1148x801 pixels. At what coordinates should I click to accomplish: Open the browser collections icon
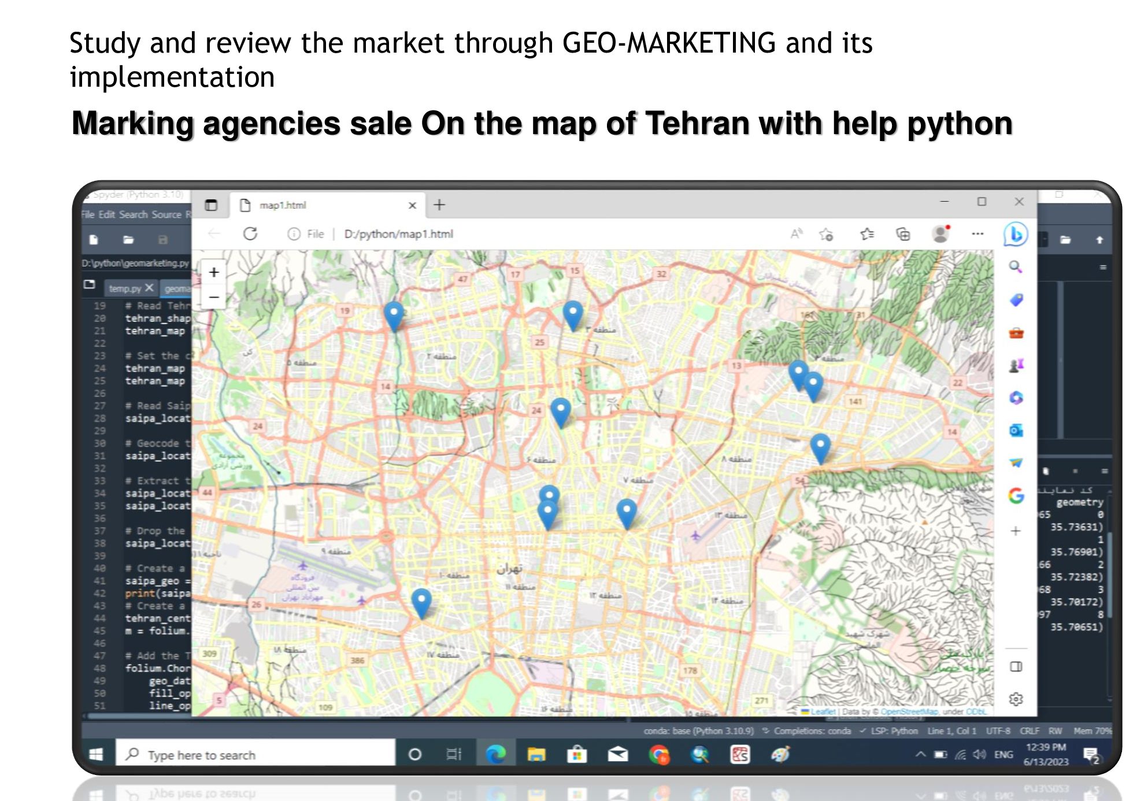(x=903, y=234)
